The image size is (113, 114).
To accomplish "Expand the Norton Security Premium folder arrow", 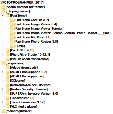I will (x=3, y=89).
